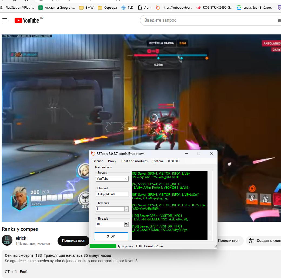281x279 pixels.
Task: Open the Service dropdown showing YouTube
Action: pos(112,179)
